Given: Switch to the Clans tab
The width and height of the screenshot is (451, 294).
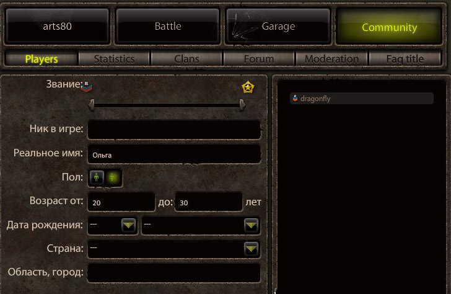Looking at the screenshot, I should pos(186,59).
